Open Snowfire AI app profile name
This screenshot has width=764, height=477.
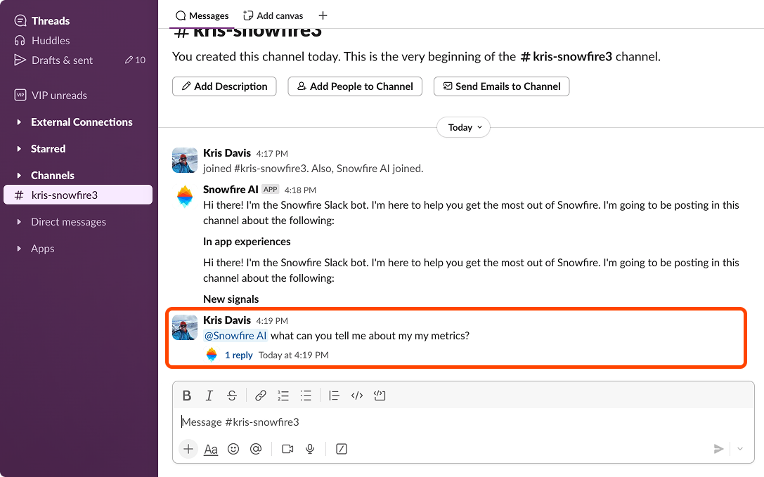231,190
